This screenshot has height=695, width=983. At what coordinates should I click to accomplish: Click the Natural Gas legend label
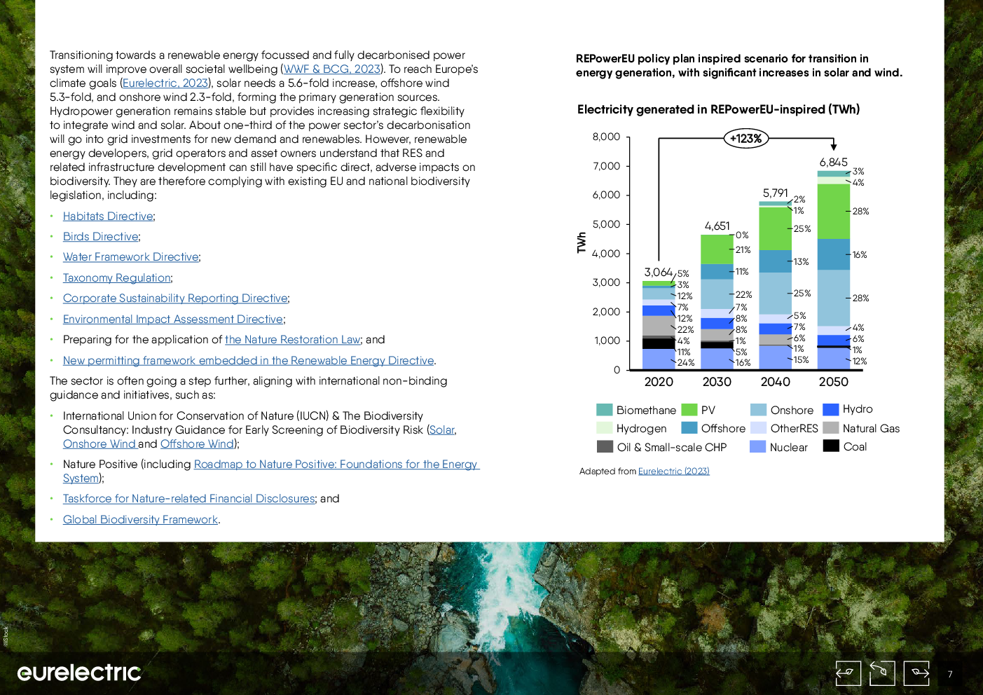[871, 429]
